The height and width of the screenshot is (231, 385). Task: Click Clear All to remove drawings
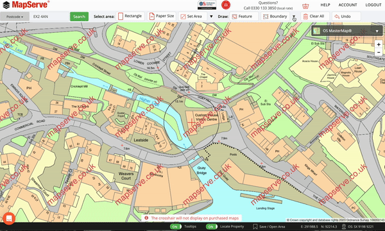(315, 17)
